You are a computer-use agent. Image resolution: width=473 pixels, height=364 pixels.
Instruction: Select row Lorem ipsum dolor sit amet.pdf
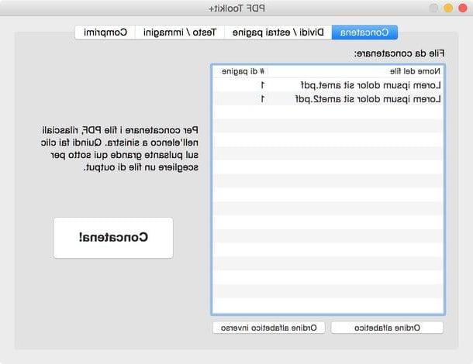(328, 85)
